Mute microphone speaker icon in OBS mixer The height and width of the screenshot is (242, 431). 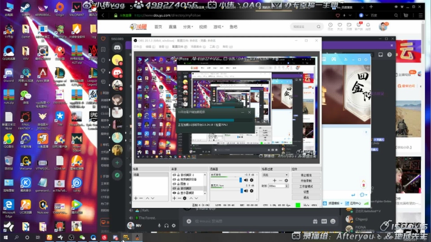pos(246,191)
